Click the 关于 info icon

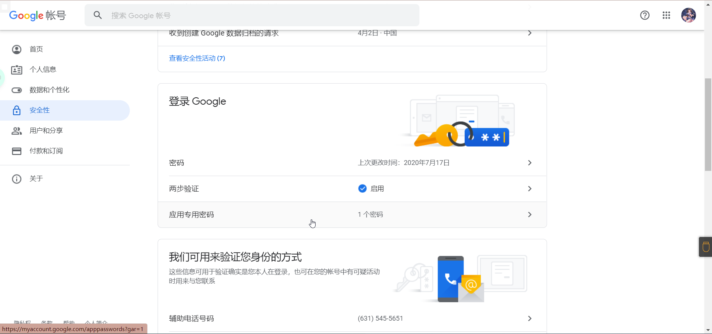(x=17, y=179)
